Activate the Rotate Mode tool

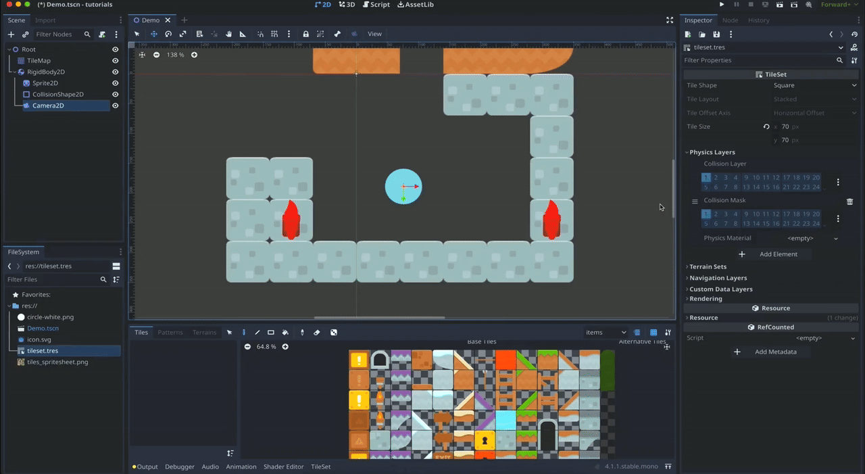coord(168,34)
